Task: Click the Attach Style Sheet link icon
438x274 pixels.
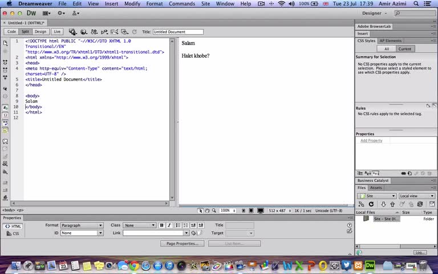Action: click(403, 174)
